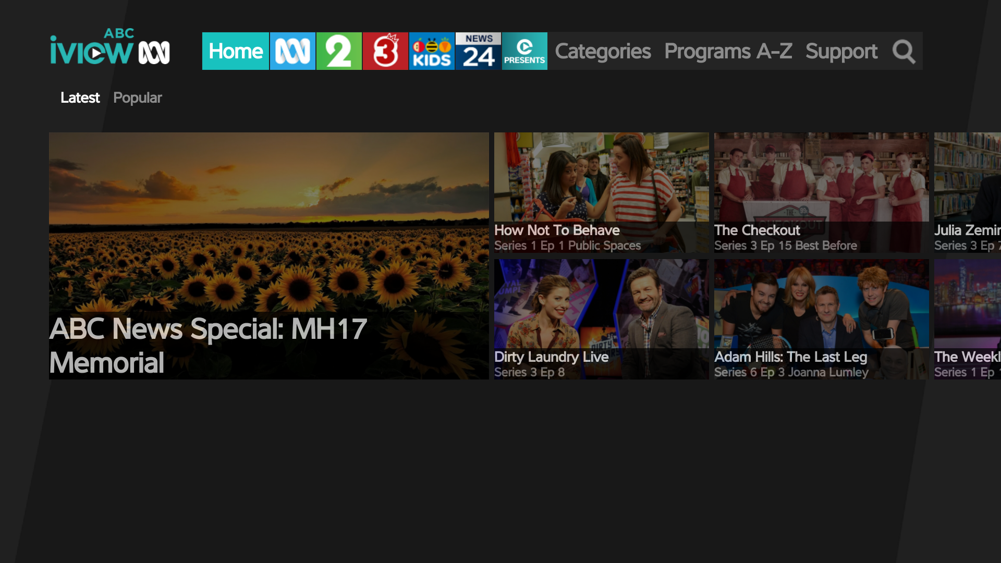The width and height of the screenshot is (1001, 563).
Task: Switch to the Latest tab
Action: 80,98
